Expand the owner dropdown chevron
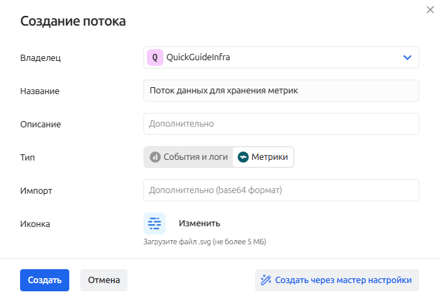The image size is (440, 301). pyautogui.click(x=407, y=57)
